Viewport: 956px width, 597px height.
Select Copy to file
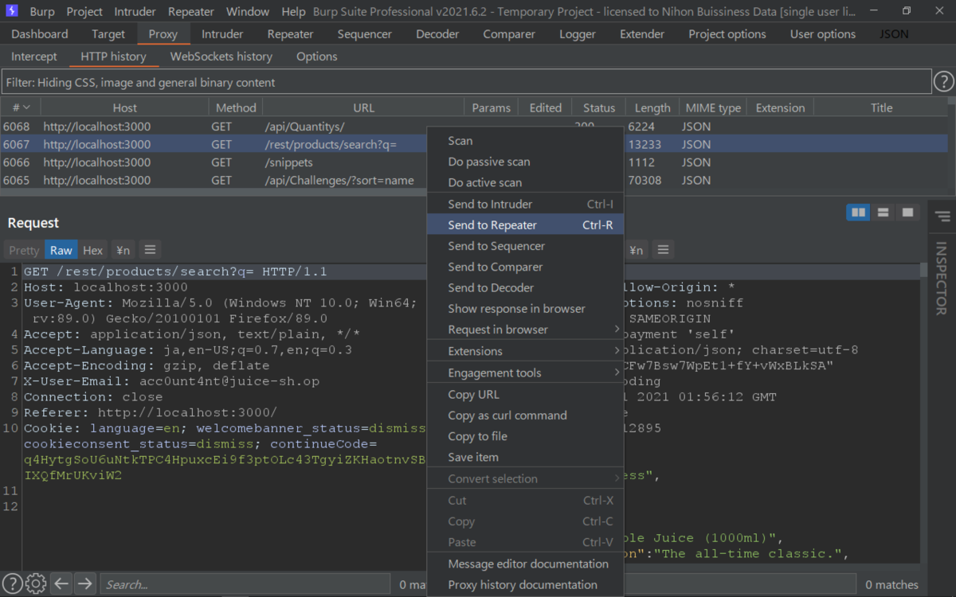coord(525,436)
